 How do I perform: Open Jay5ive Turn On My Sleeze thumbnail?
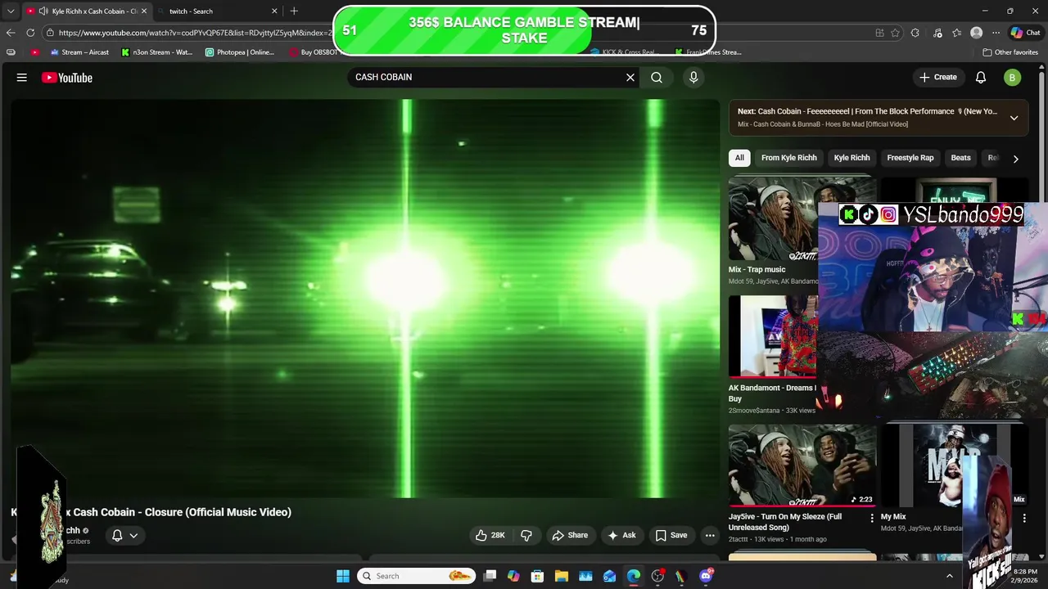point(802,465)
